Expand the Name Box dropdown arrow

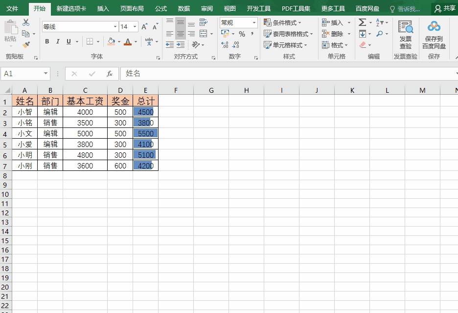(46, 73)
